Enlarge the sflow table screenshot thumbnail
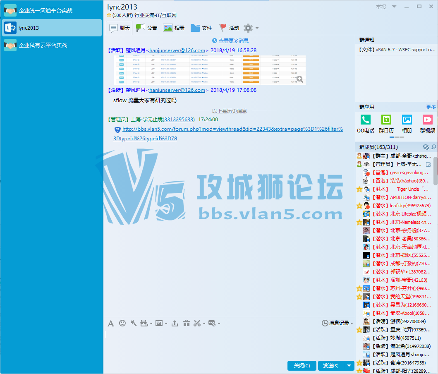Screen dimensions: 438x374 coord(210,70)
